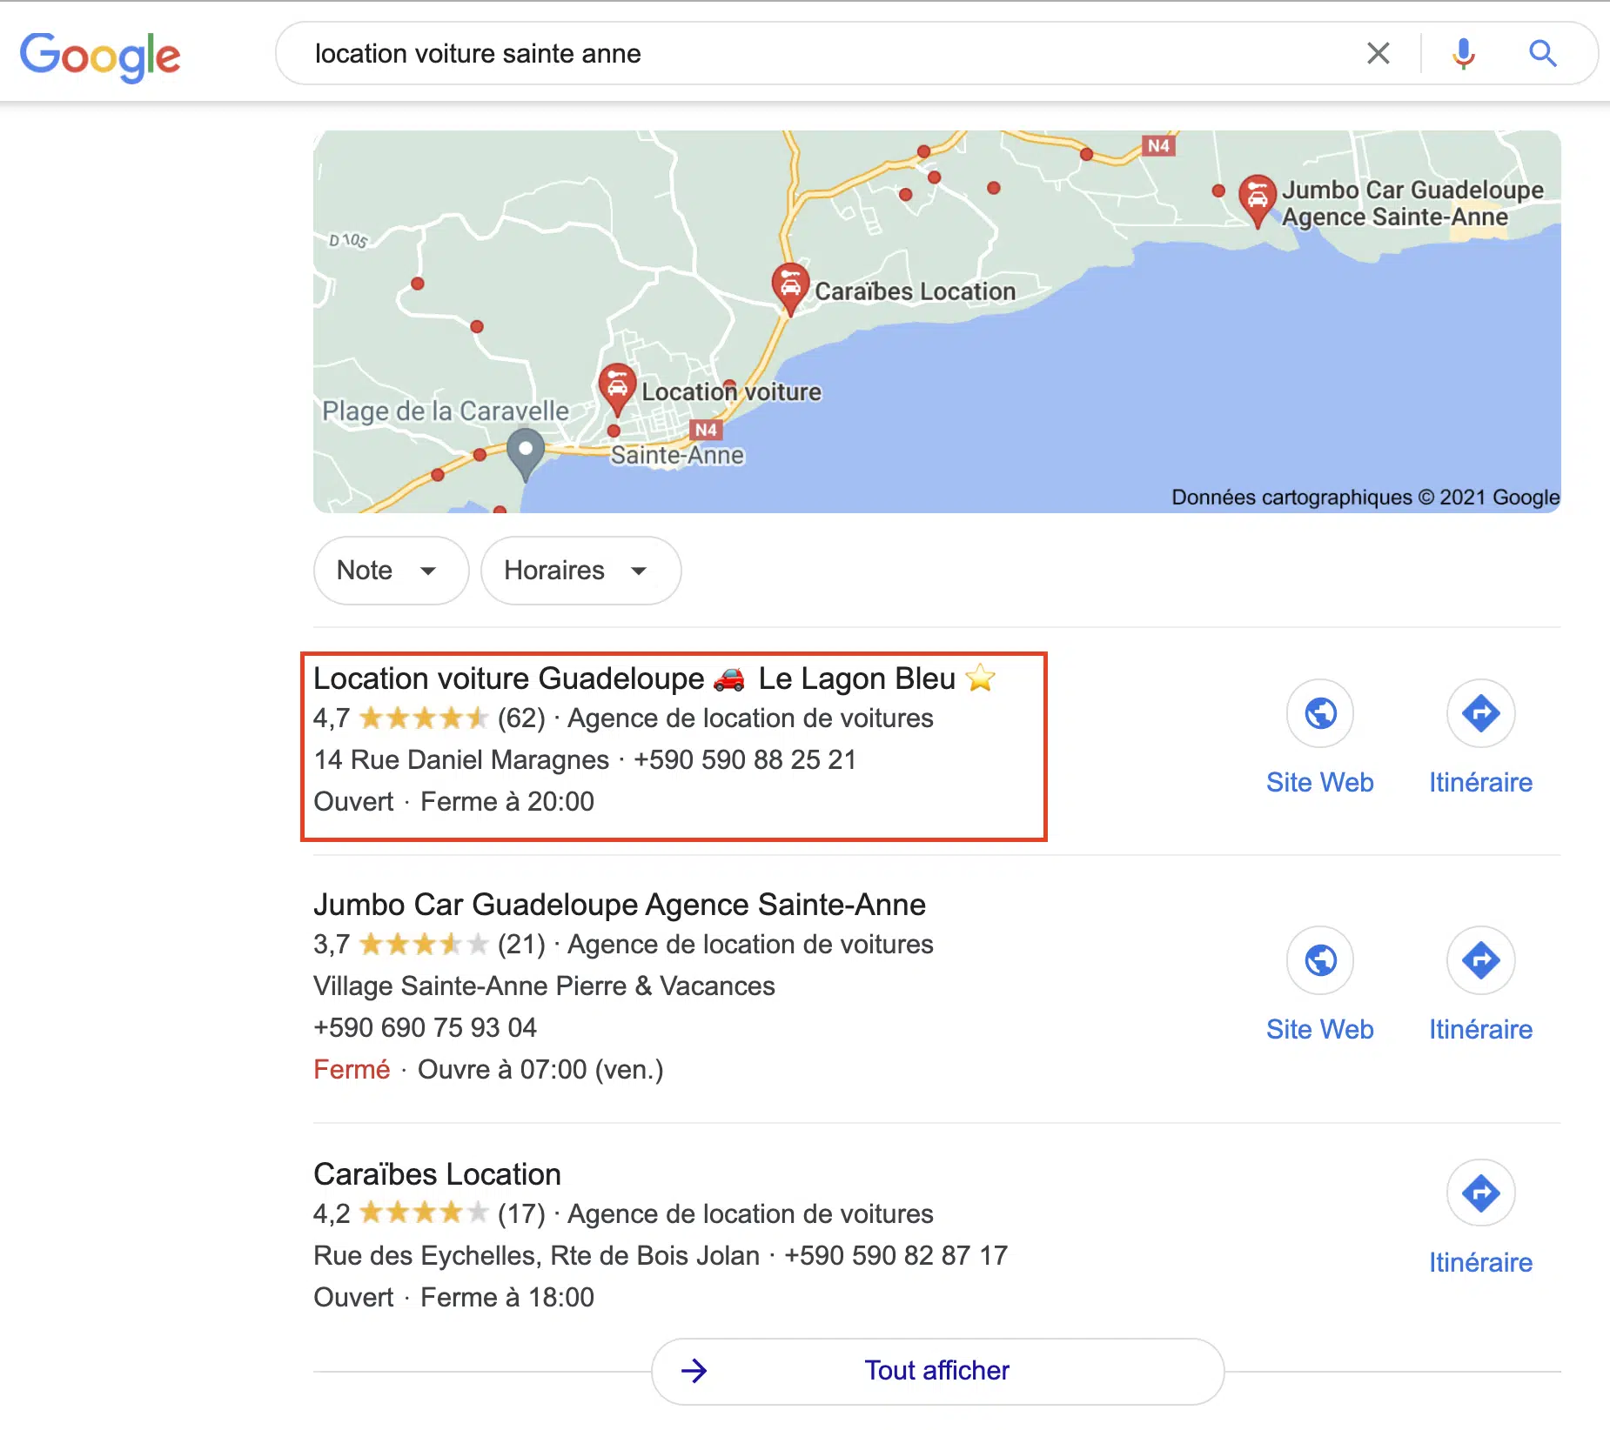Open Jumbo Car Guadeloupe Agence Sainte-Anne listing

click(x=619, y=905)
